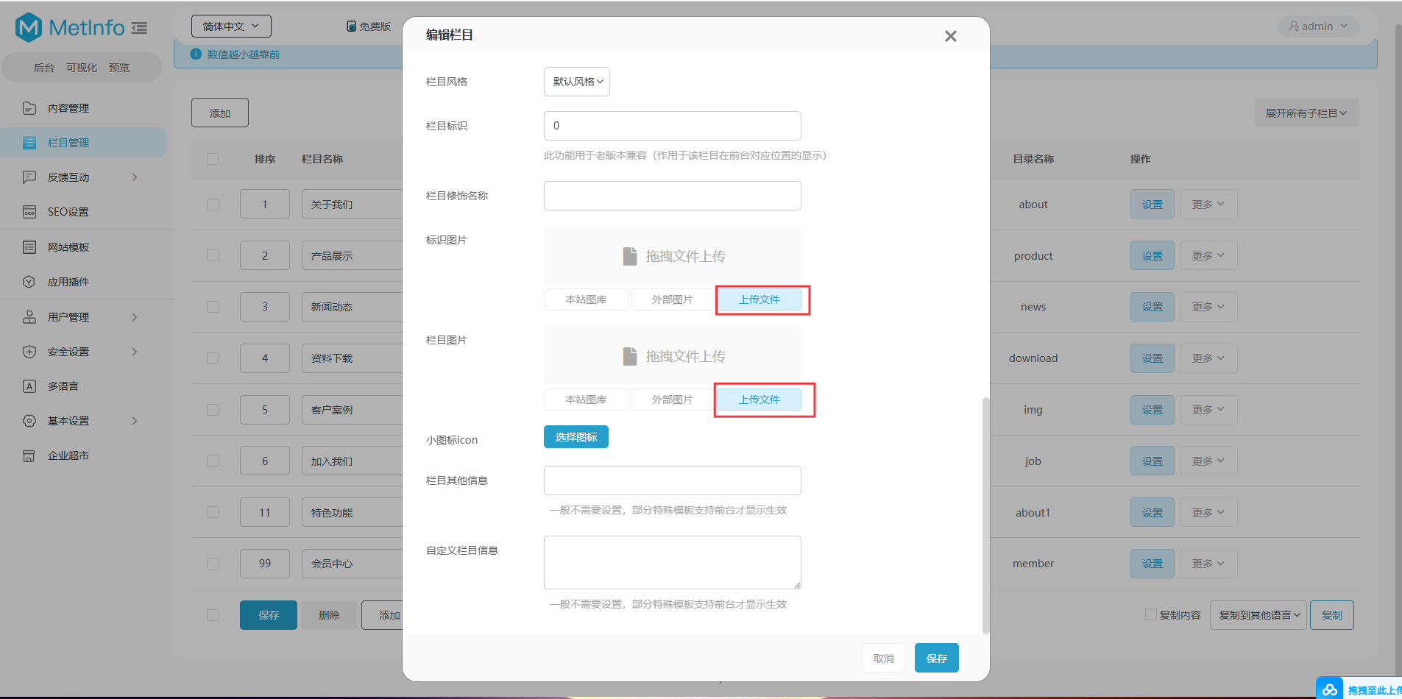Screen dimensions: 1402x699
Task: Click the 企业超市 store icon
Action: pos(29,455)
